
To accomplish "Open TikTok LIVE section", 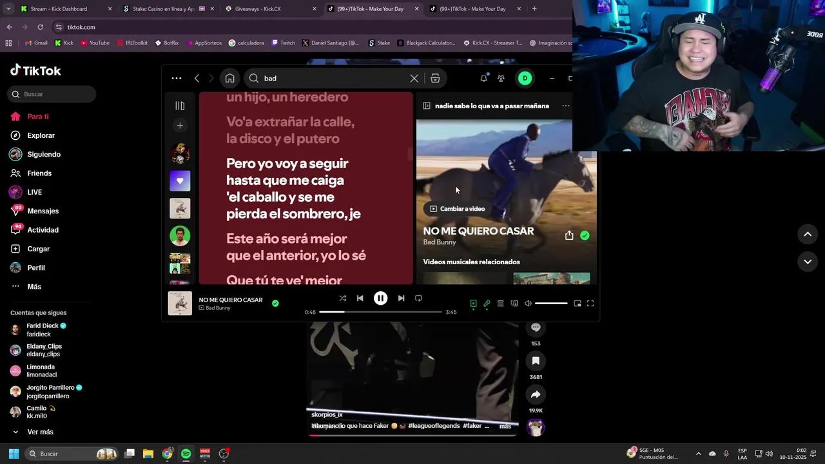I will pyautogui.click(x=26, y=192).
